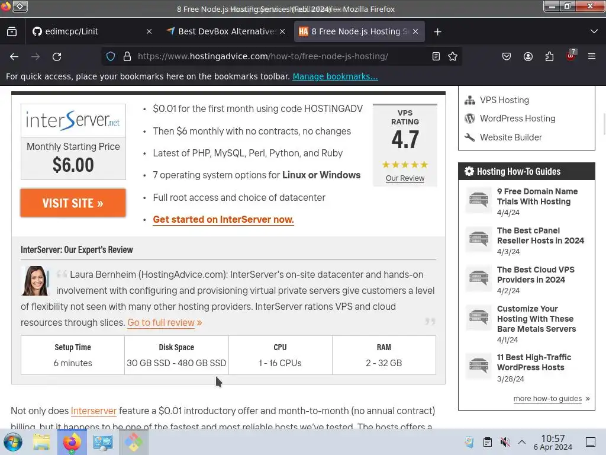Viewport: 606px width, 455px height.
Task: Expand the hidden tray icons arrow
Action: (x=522, y=442)
